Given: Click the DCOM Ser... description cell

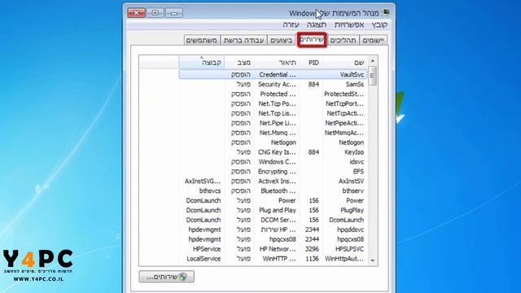Looking at the screenshot, I should (278, 220).
